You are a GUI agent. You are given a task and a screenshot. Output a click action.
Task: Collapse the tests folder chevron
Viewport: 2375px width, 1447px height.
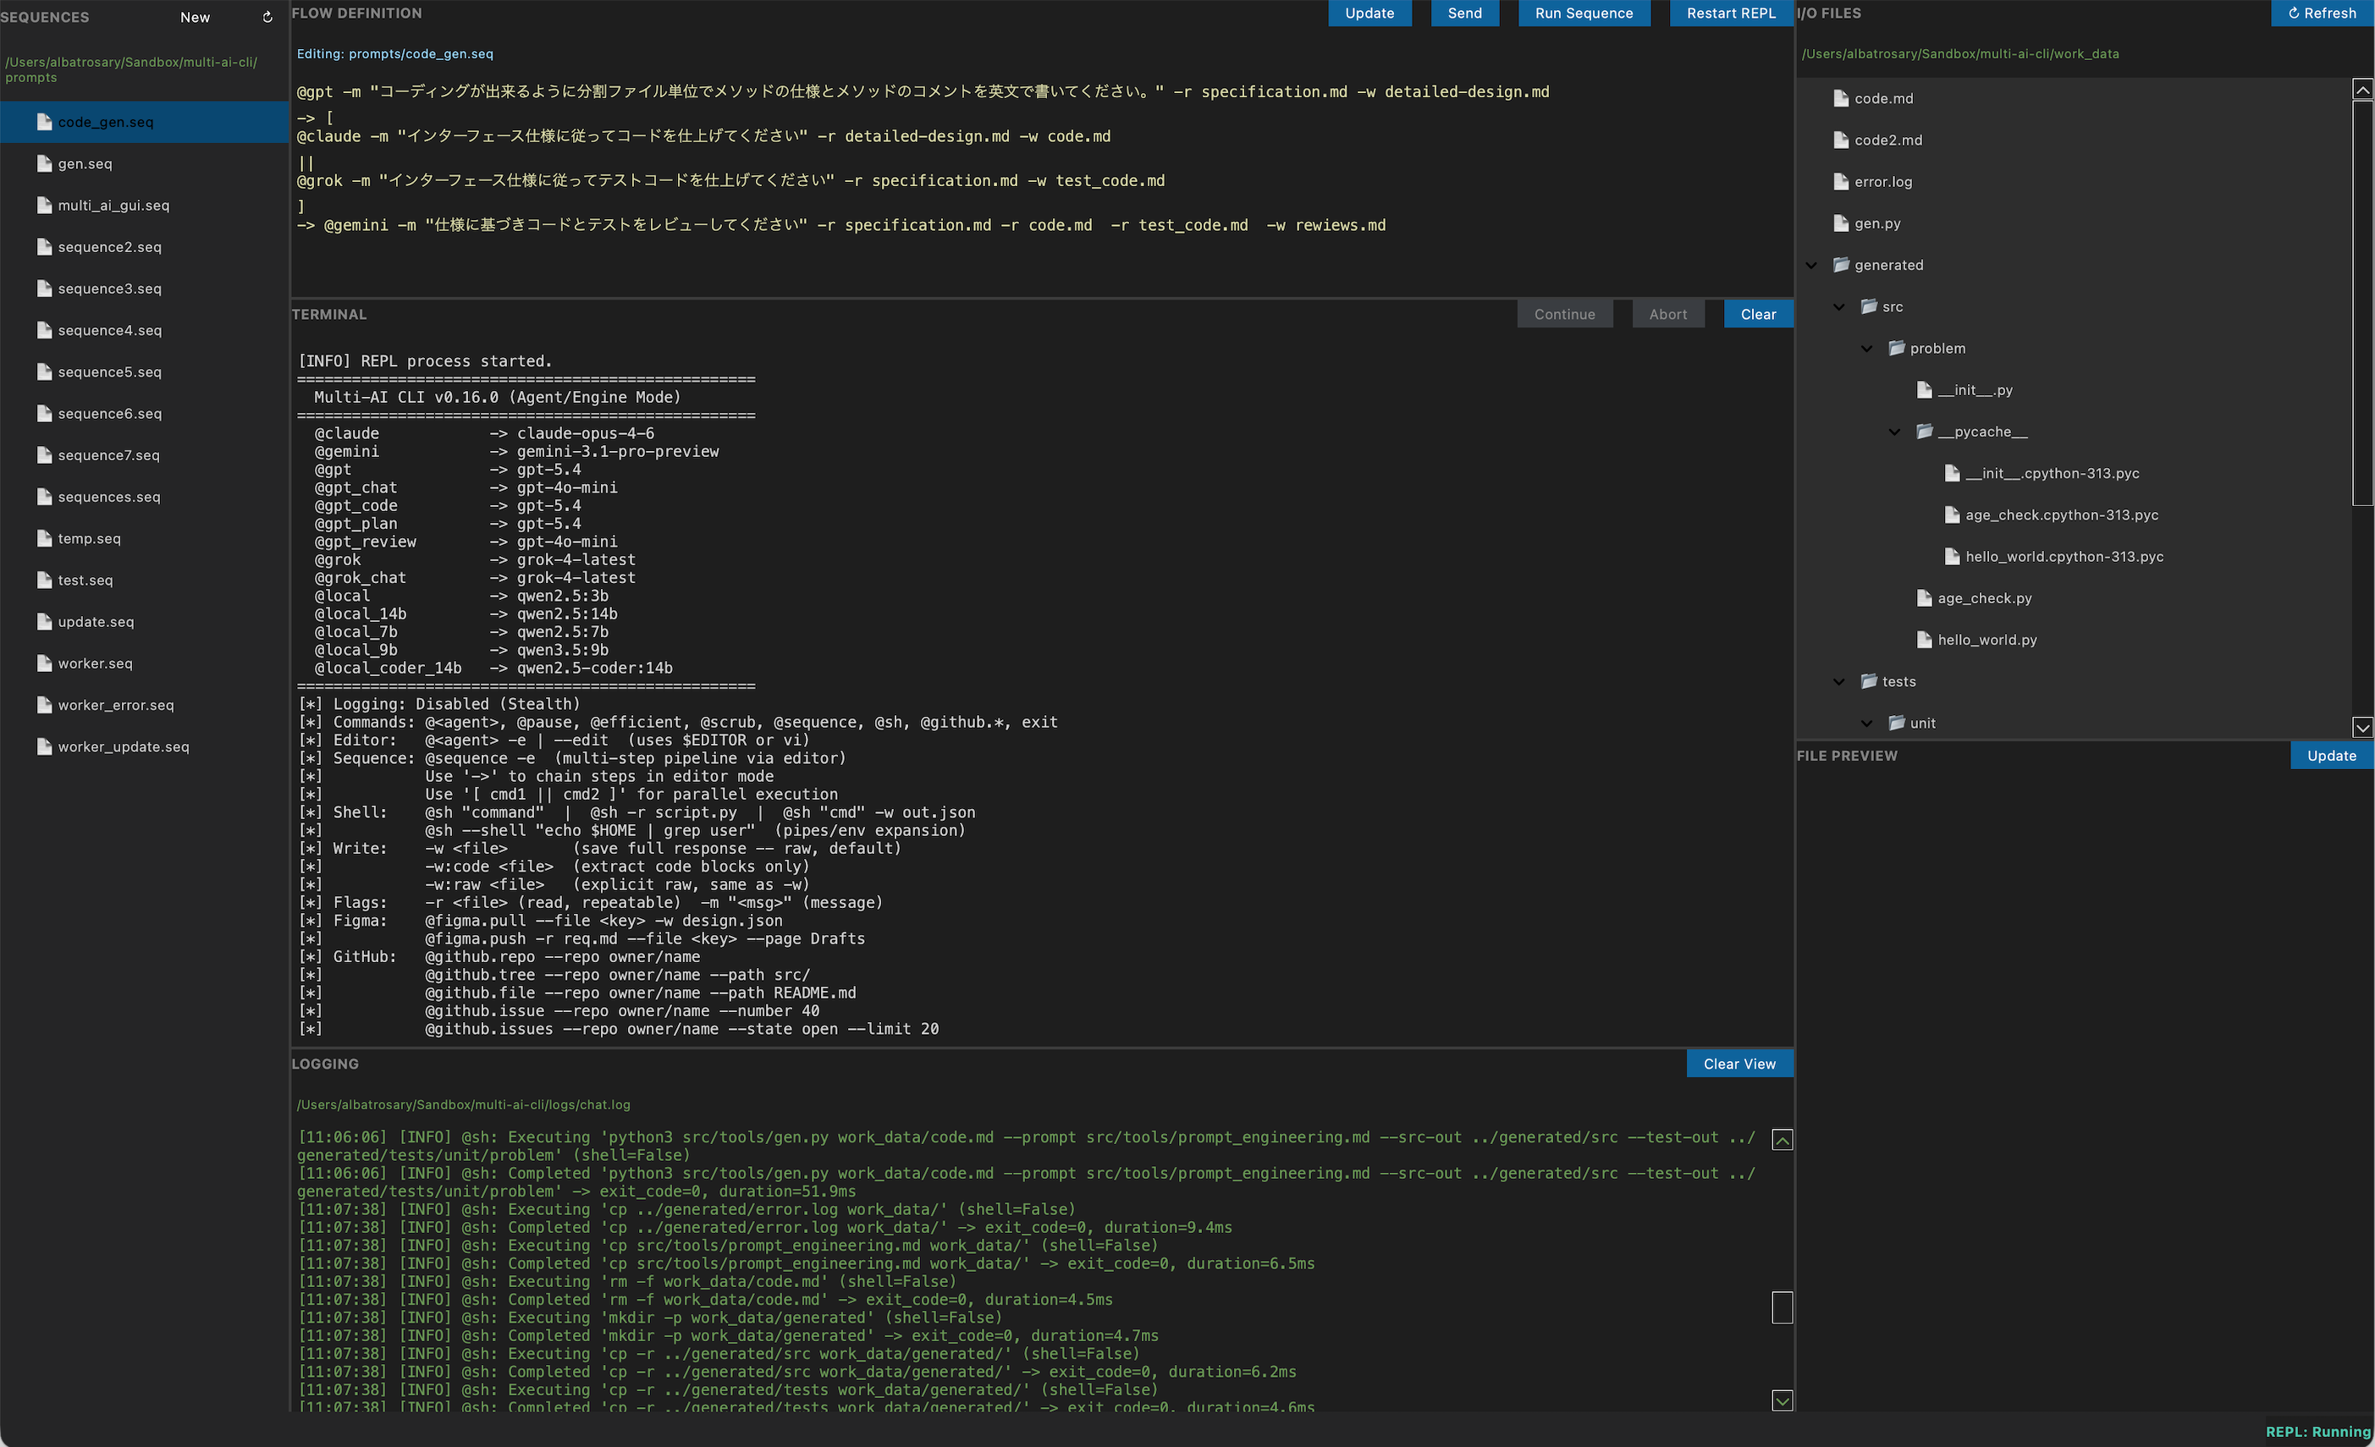[1839, 681]
